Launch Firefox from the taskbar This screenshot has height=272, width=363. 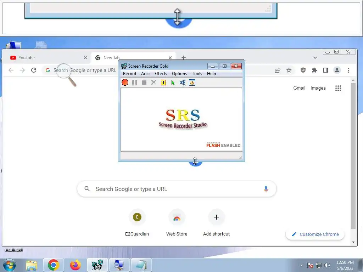click(75, 265)
